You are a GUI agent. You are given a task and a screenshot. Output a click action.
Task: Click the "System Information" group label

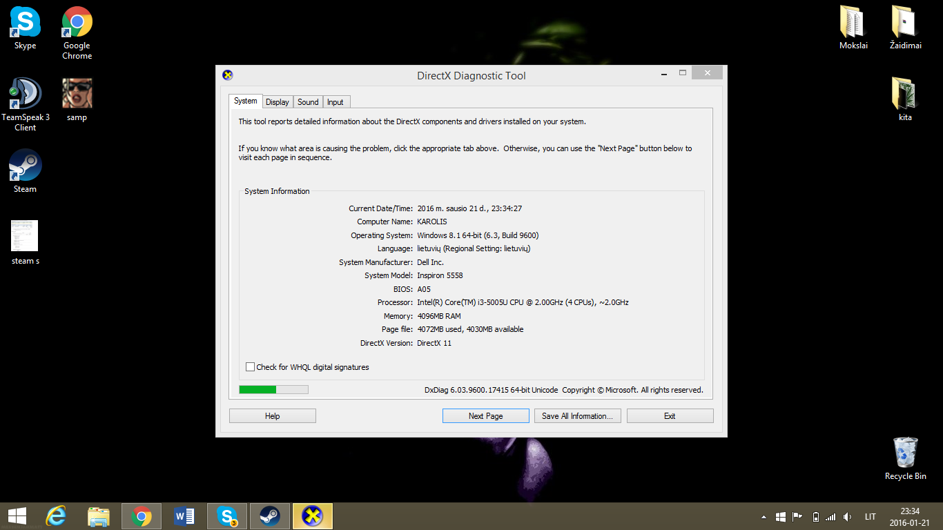click(x=277, y=191)
